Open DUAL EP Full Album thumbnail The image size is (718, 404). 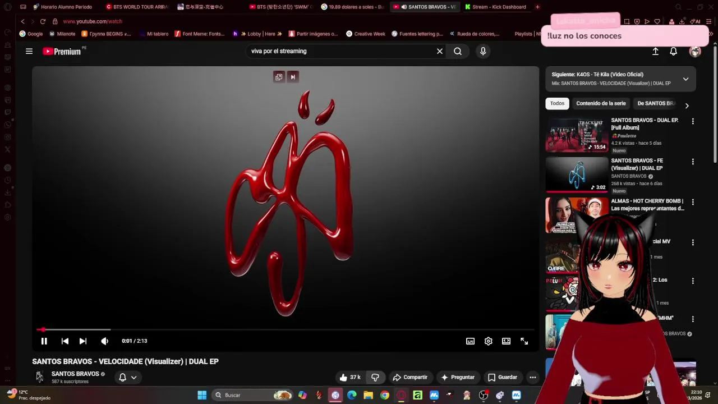(577, 135)
